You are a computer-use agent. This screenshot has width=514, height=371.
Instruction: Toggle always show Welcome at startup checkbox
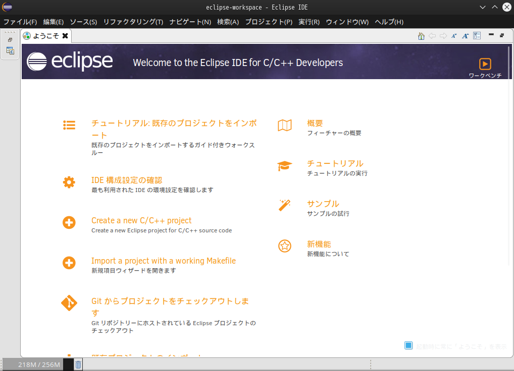coord(408,345)
